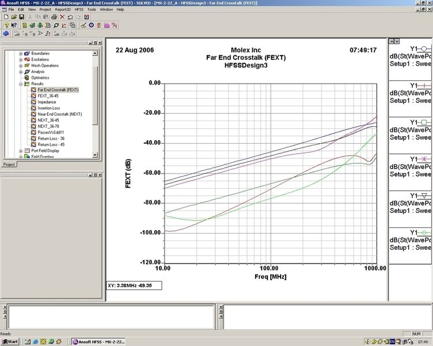
Task: Open the Ansoft HFSS taskbar button
Action: (x=99, y=342)
